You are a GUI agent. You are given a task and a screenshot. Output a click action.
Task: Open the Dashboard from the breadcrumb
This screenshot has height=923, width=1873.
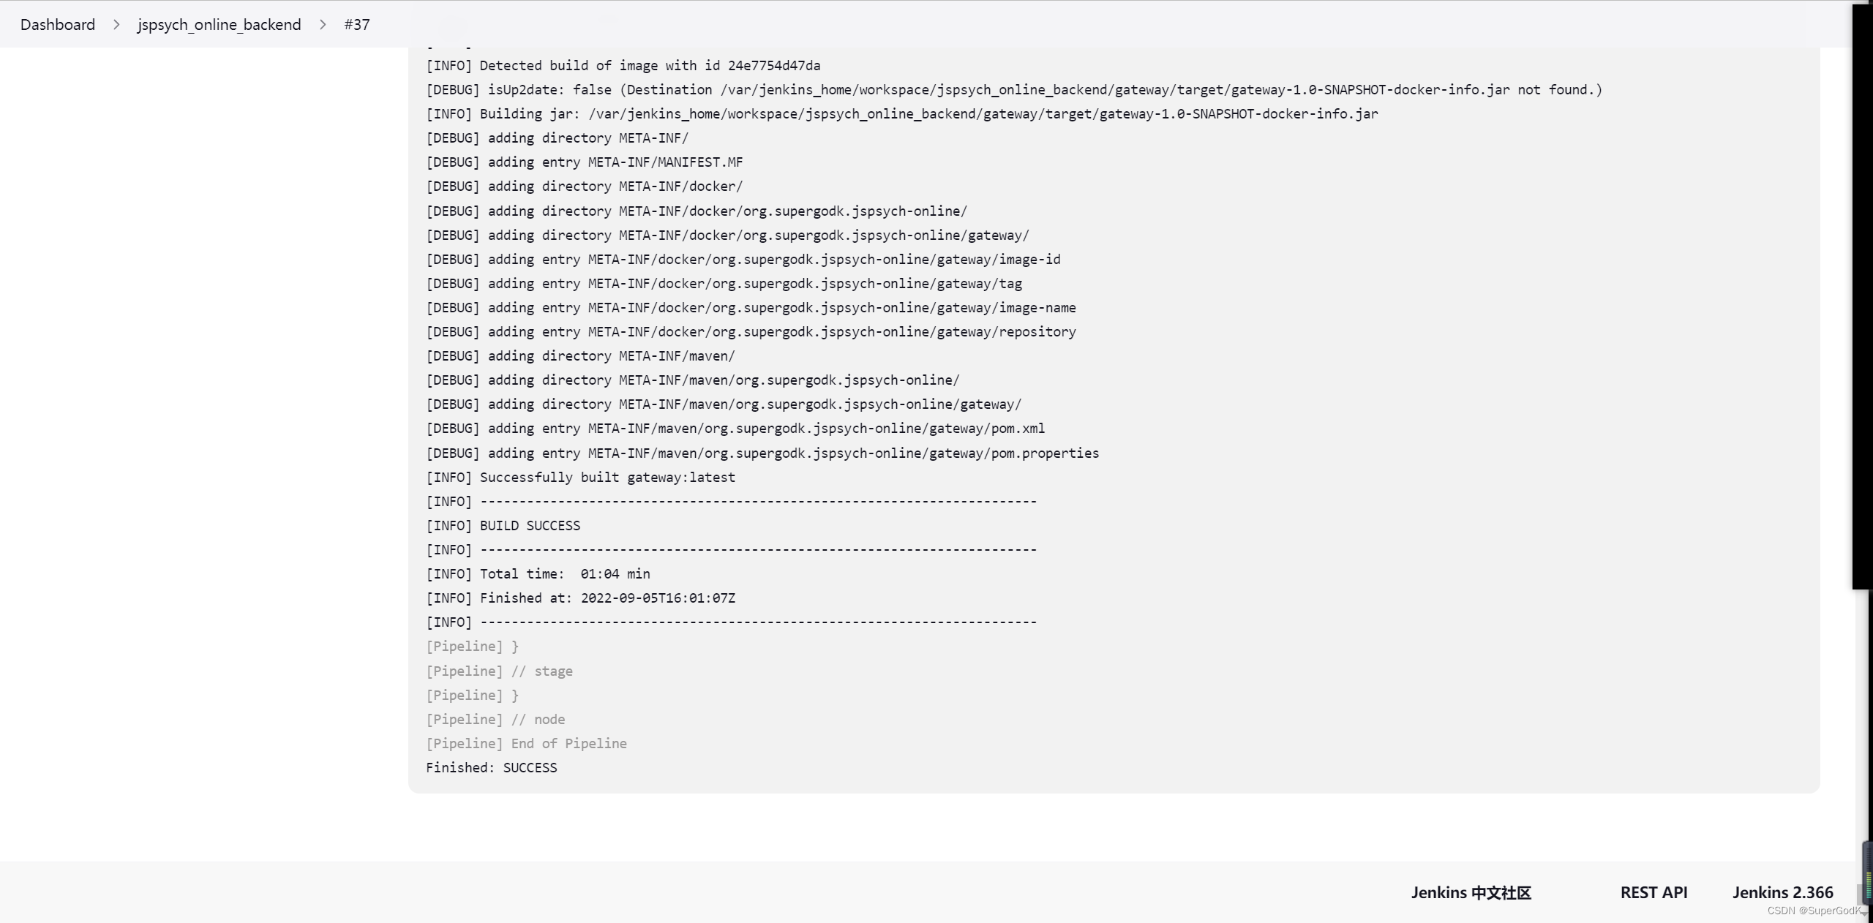(x=57, y=24)
